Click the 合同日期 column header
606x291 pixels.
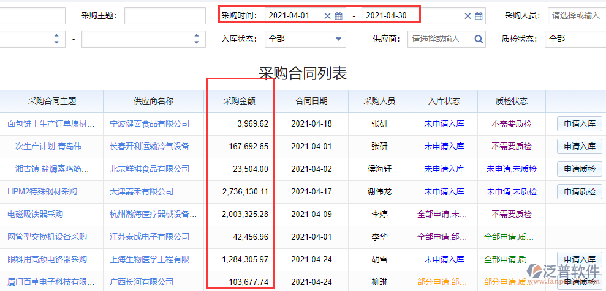point(311,101)
